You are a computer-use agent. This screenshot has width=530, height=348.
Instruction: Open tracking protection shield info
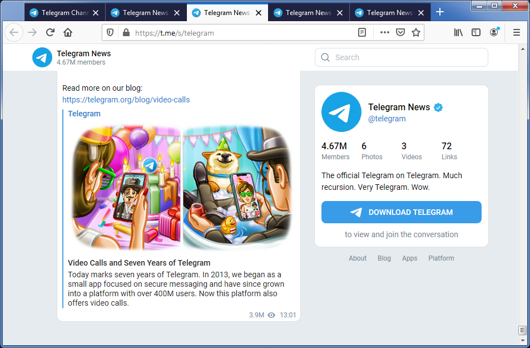point(110,32)
